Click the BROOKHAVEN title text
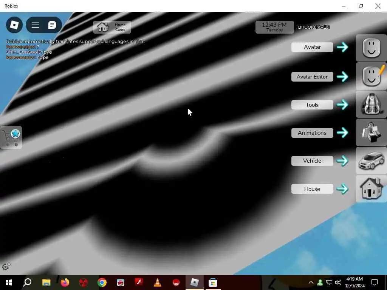This screenshot has height=290, width=387. click(314, 27)
